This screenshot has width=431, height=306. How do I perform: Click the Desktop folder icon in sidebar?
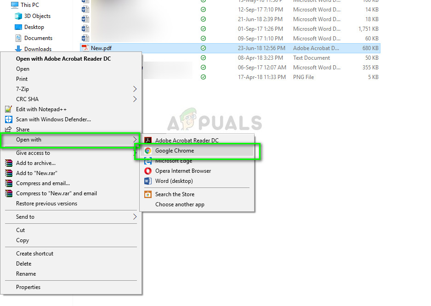[x=18, y=27]
